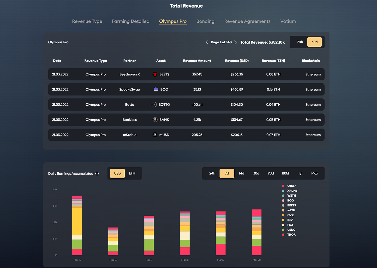Set chart range to 7d
The image size is (377, 268).
tap(227, 173)
